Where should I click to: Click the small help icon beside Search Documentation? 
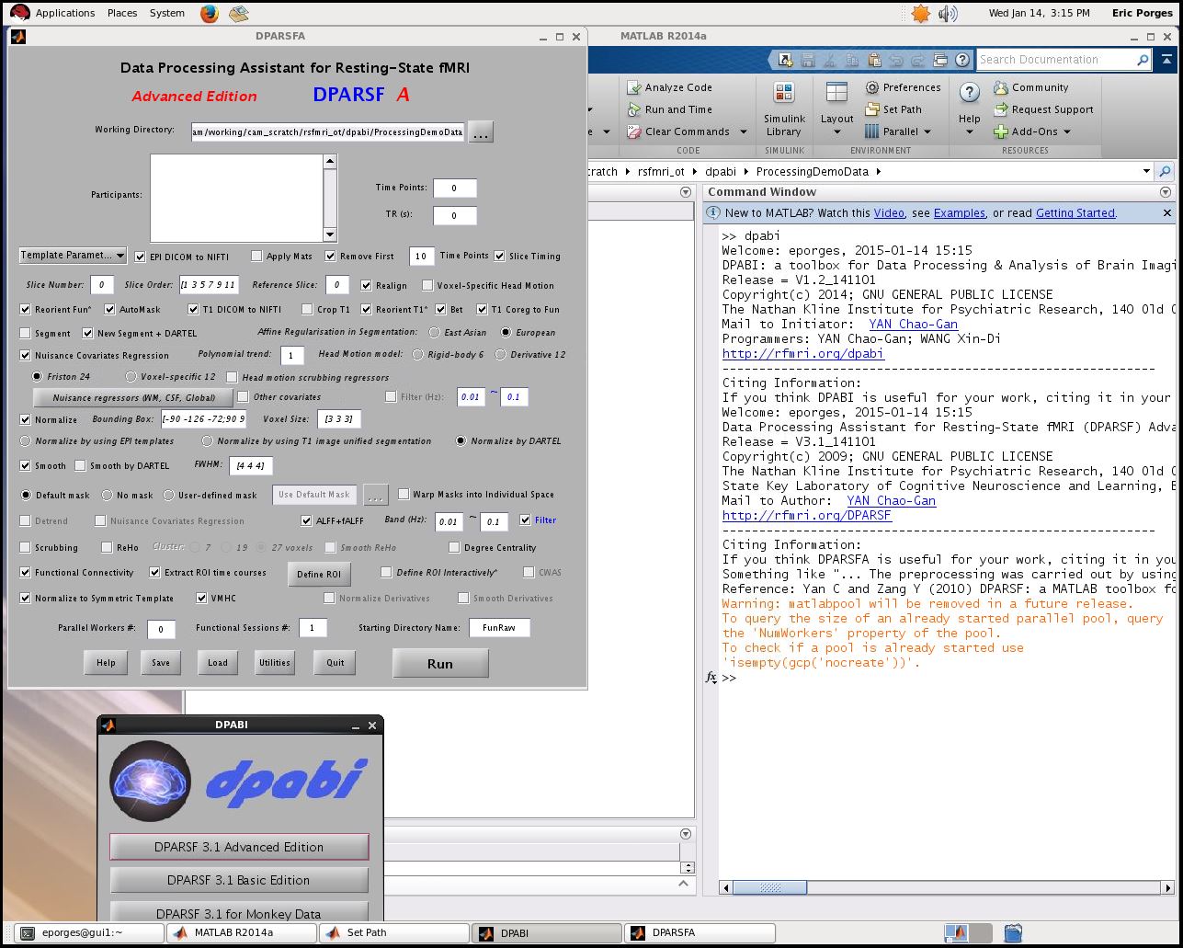point(962,60)
